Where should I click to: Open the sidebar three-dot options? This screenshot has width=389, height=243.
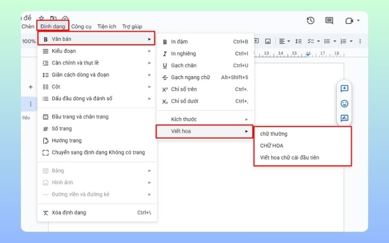[x=31, y=104]
